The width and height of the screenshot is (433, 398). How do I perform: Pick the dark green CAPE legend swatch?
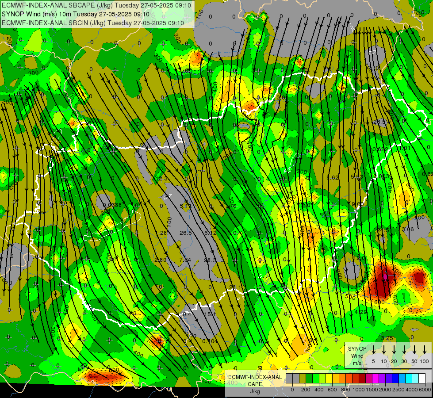tap(309, 378)
